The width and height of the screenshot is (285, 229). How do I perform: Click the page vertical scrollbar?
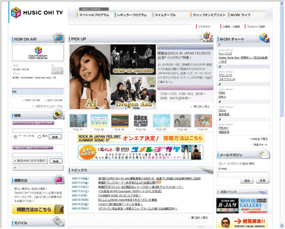[282, 61]
